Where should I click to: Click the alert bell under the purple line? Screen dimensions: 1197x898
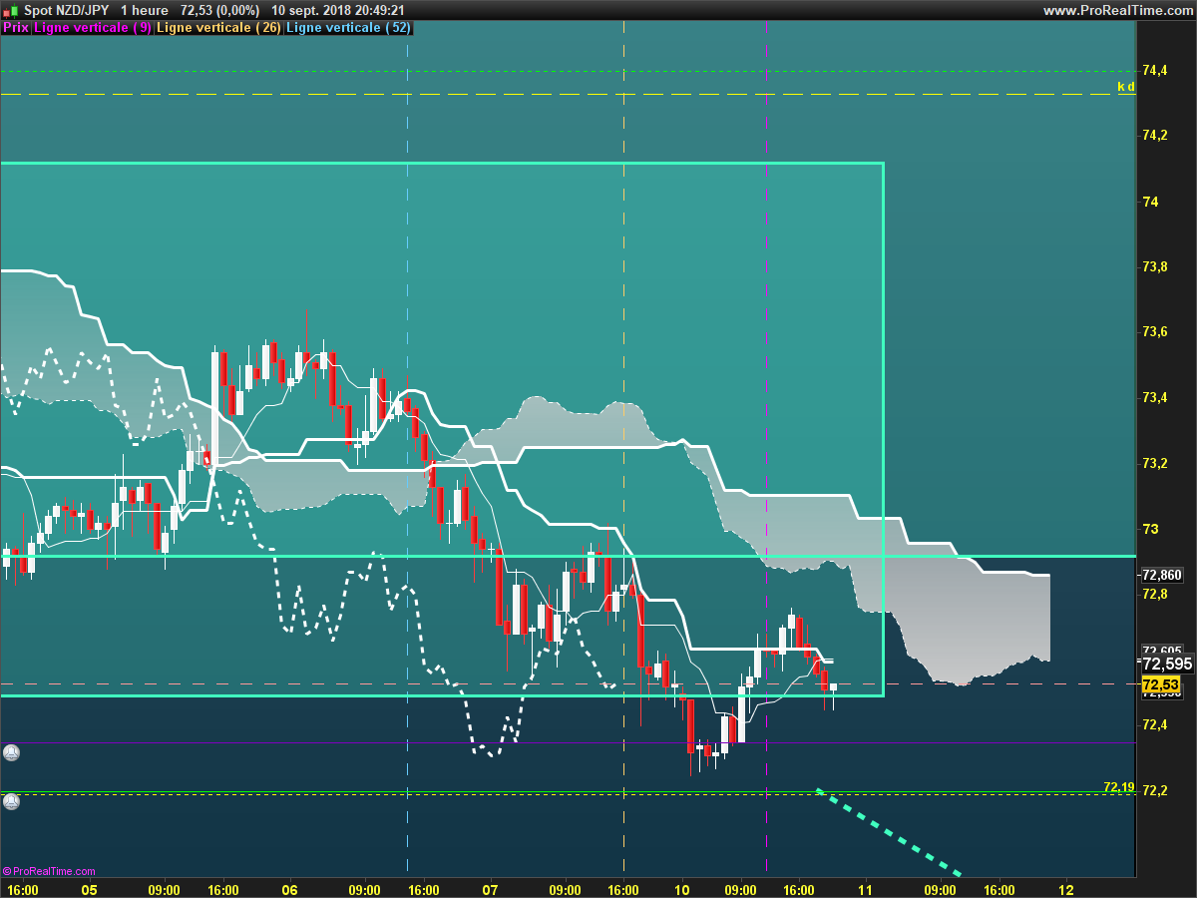(x=11, y=753)
